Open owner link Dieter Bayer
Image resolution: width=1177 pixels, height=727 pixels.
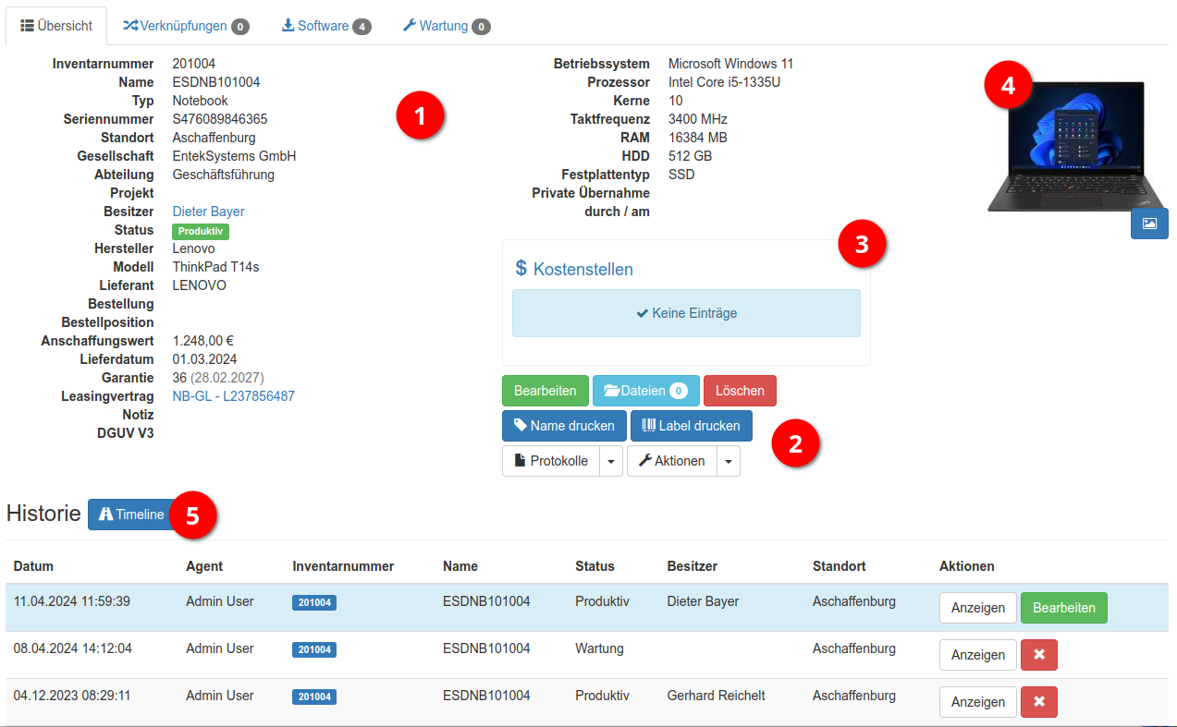click(207, 211)
